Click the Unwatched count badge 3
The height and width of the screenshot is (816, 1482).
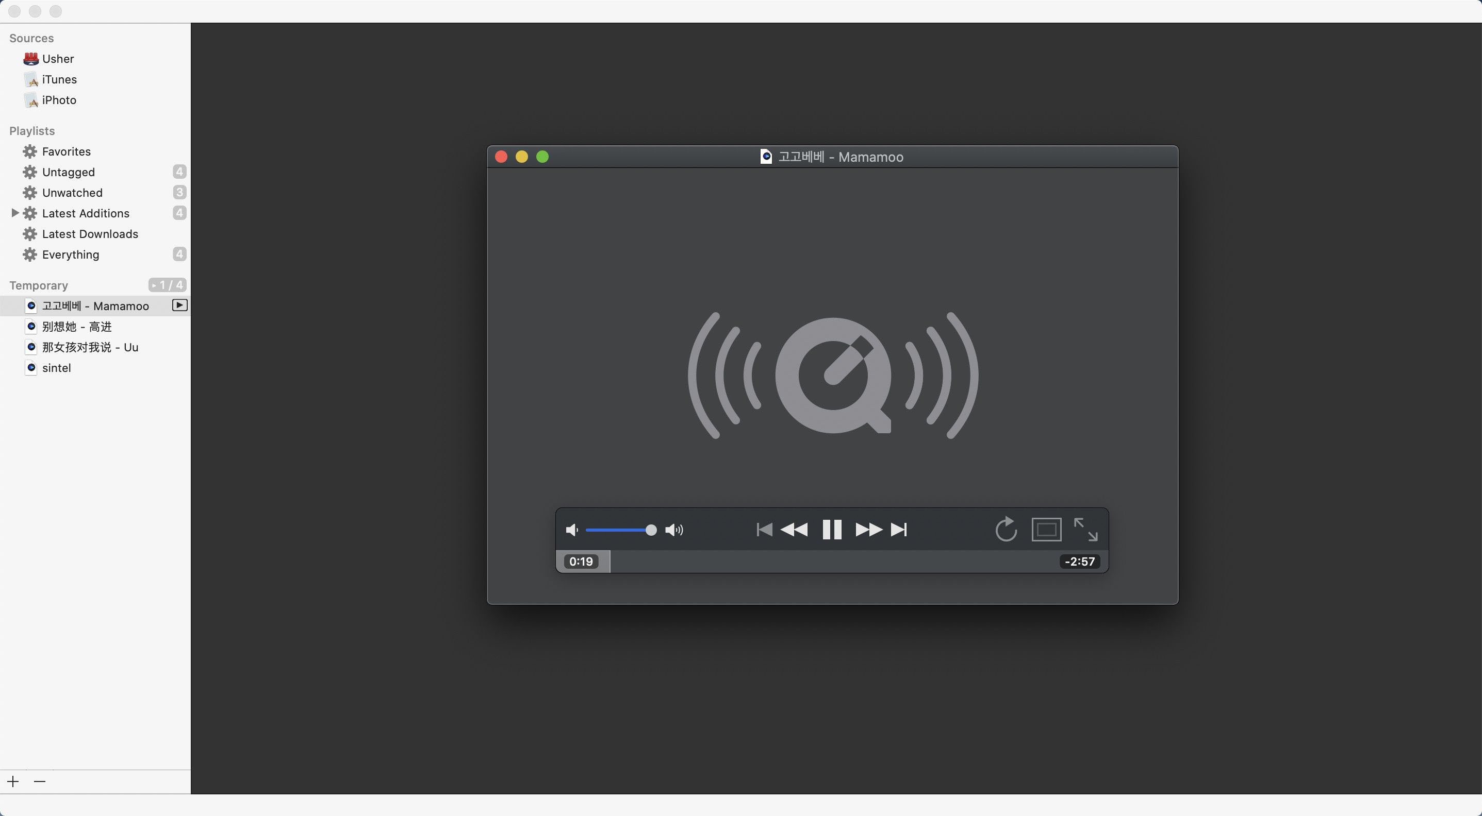[x=179, y=193]
